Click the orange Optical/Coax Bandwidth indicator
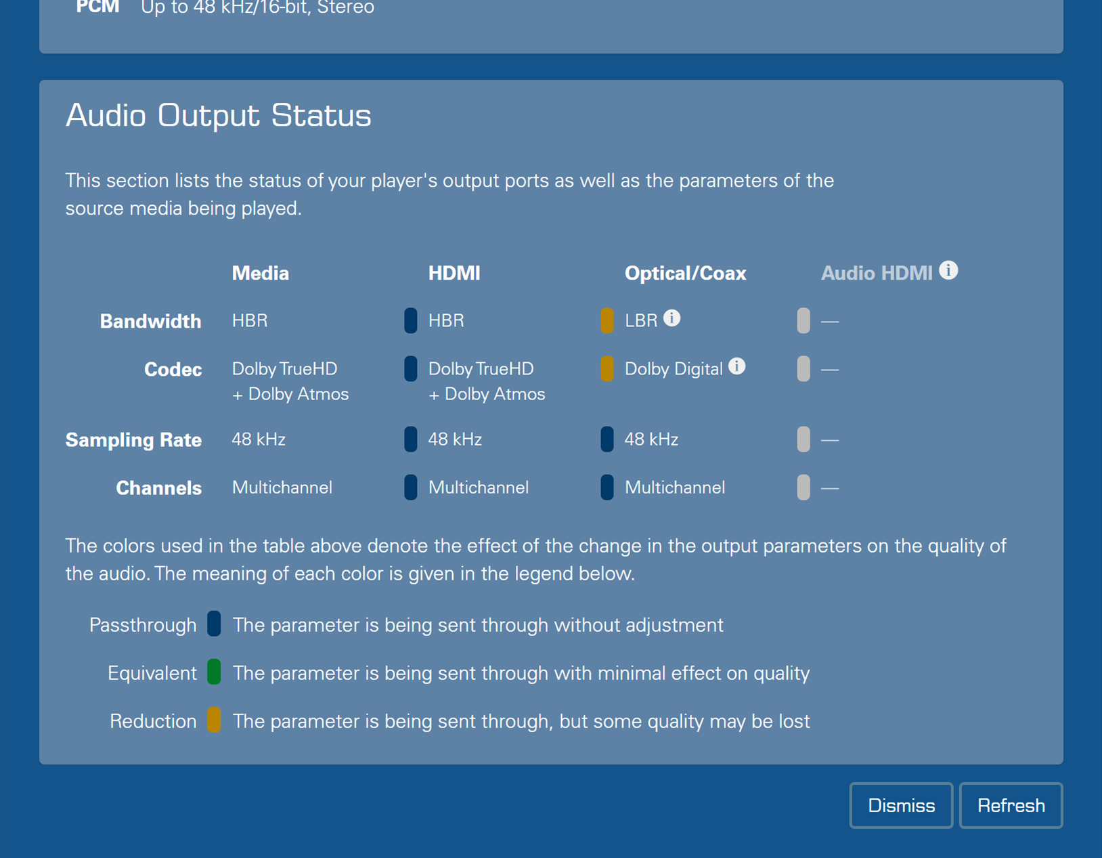Screen dimensions: 1102x858 [607, 320]
